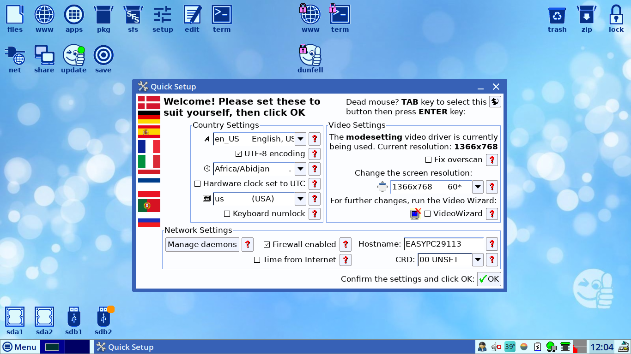Open the share desktop icon
631x354 pixels.
(44, 59)
